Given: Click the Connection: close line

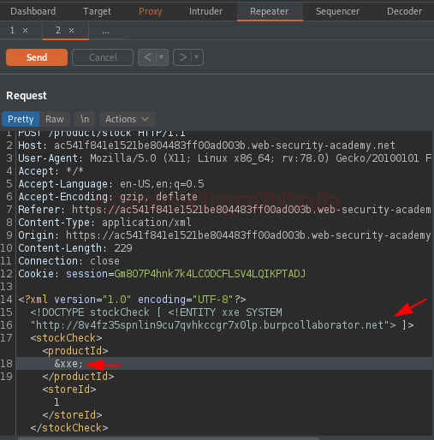Looking at the screenshot, I should coord(68,261).
